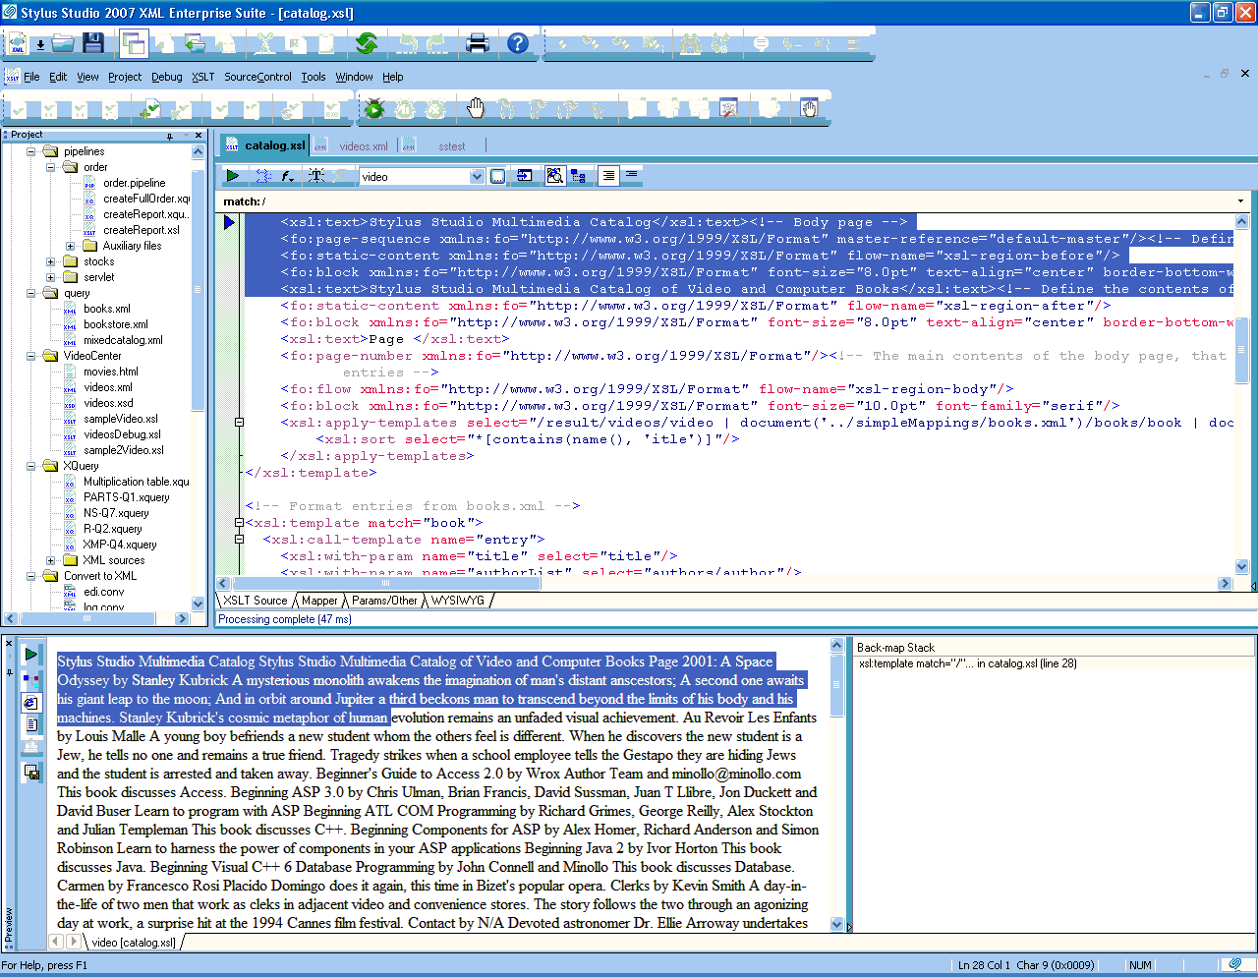
Task: Collapse the VideoCenter folder in project tree
Action: click(x=31, y=356)
